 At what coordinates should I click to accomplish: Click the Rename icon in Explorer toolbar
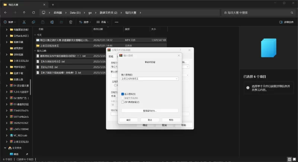pos(52,22)
